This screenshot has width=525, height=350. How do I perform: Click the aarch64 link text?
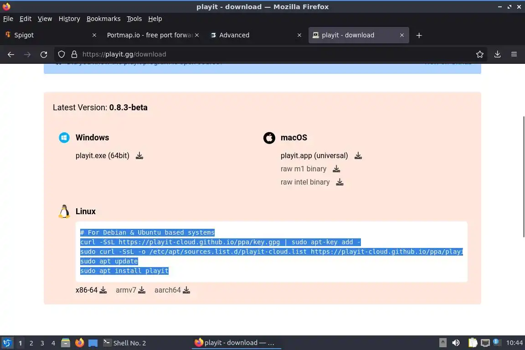[x=167, y=290]
